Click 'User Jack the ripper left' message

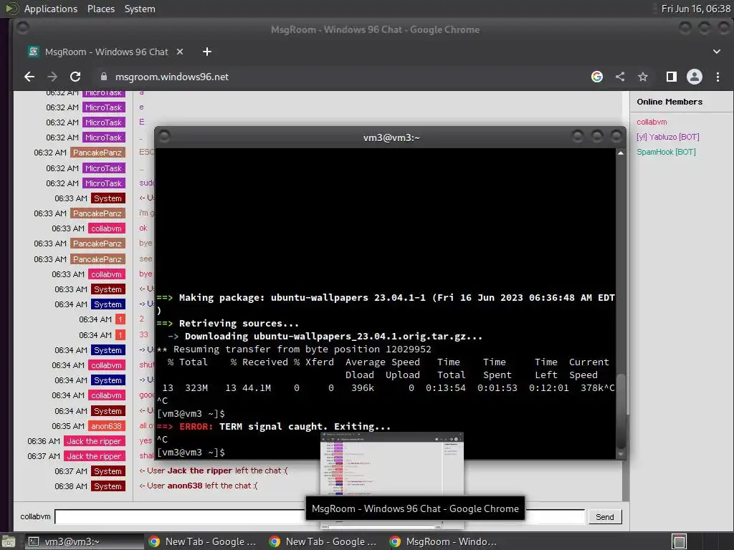point(214,471)
